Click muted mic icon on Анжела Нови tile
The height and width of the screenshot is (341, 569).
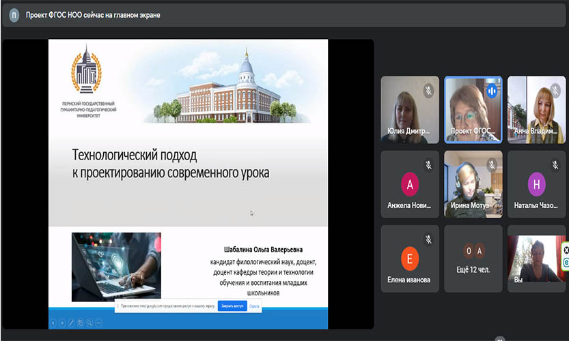tap(428, 164)
